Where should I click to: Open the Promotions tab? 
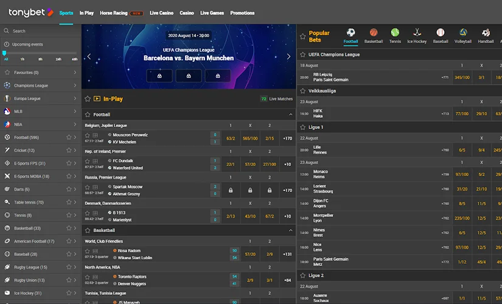(x=242, y=13)
